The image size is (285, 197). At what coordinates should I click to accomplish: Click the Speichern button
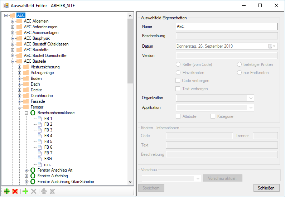click(151, 188)
